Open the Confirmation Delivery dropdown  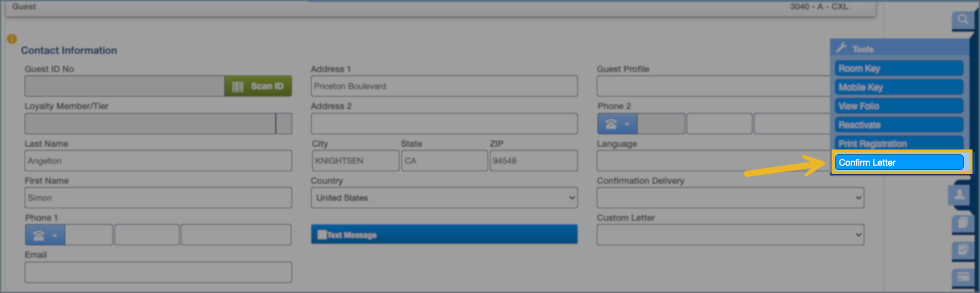pos(730,198)
